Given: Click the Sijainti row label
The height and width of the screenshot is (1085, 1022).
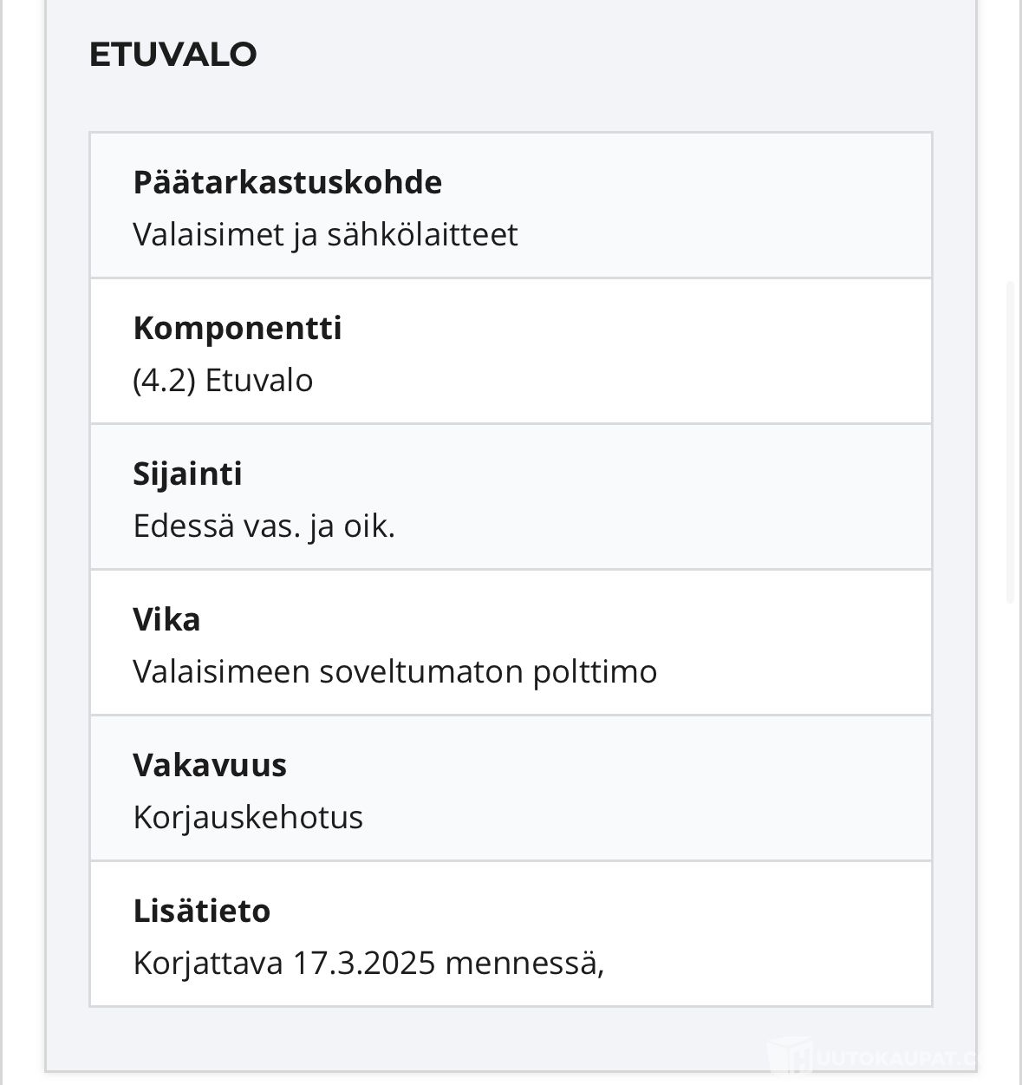Looking at the screenshot, I should (x=187, y=474).
